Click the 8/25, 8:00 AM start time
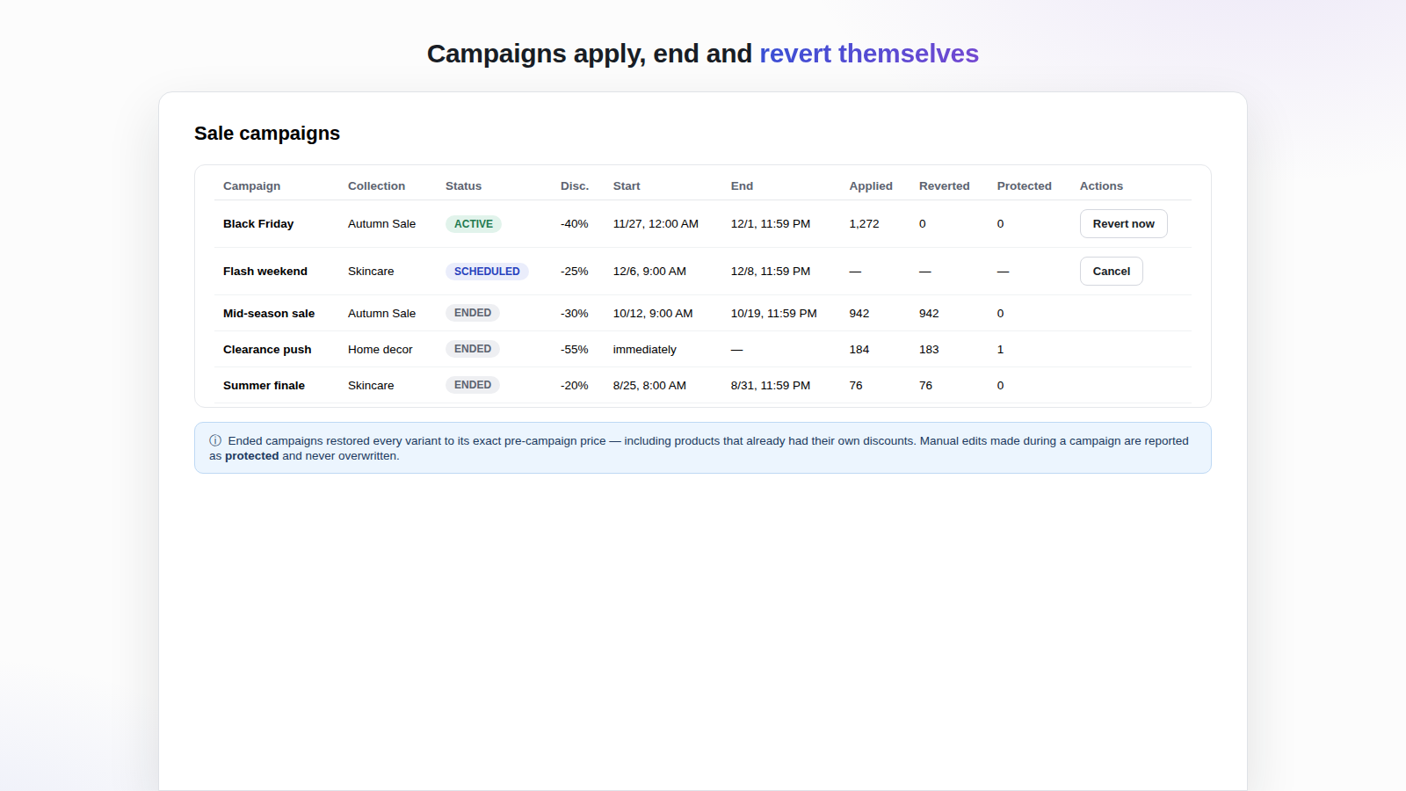Image resolution: width=1406 pixels, height=791 pixels. point(649,386)
